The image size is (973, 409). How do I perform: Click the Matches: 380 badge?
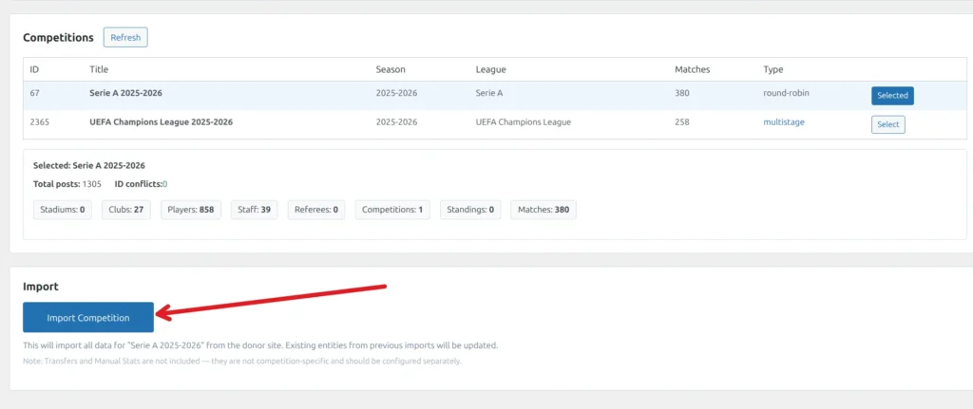[x=544, y=210]
